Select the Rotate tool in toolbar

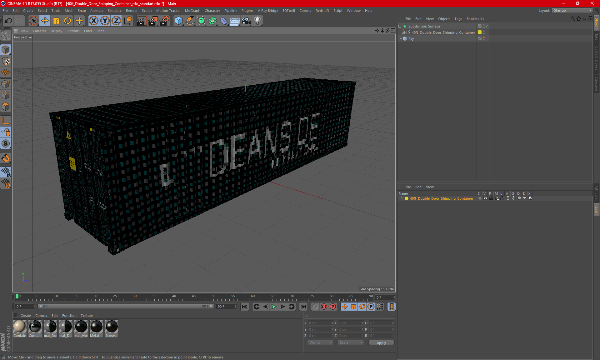click(x=67, y=21)
